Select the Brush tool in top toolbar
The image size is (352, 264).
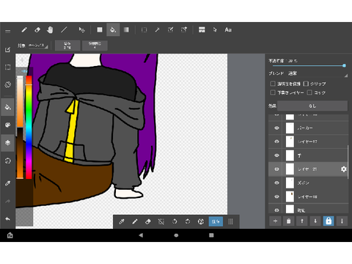tap(24, 30)
